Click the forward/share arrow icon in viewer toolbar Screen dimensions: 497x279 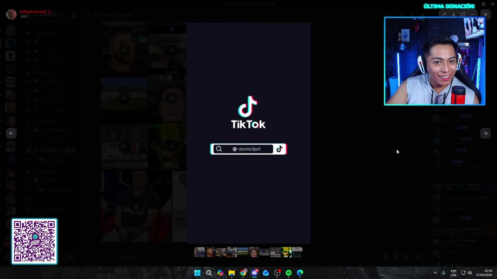point(444,14)
